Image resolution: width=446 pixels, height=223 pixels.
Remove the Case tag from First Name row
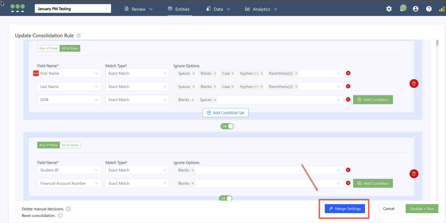pos(233,73)
